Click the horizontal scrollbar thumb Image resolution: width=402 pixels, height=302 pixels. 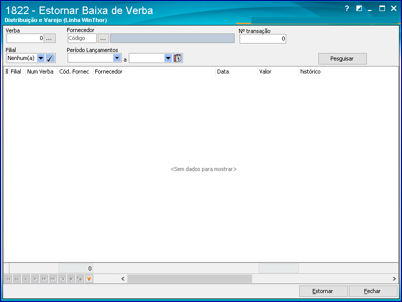point(189,278)
